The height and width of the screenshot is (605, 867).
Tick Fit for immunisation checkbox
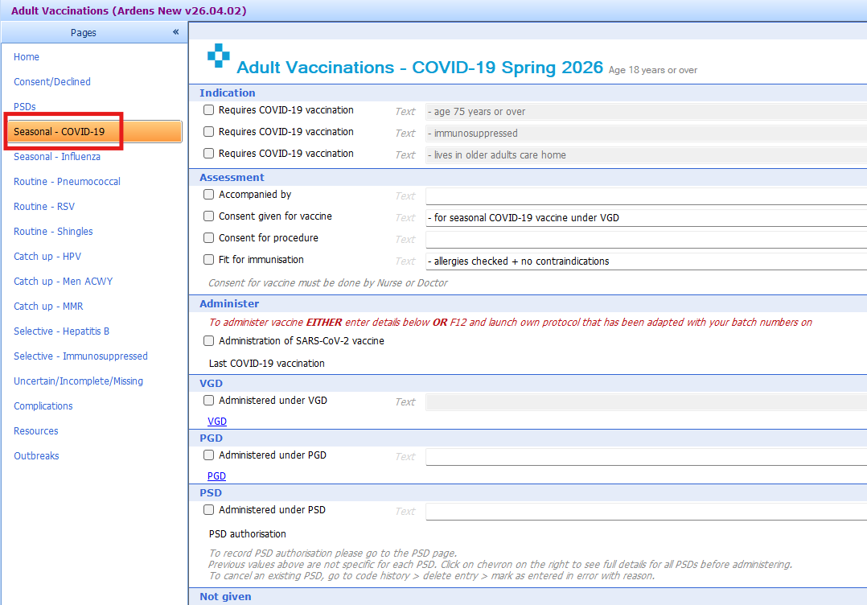(x=208, y=259)
